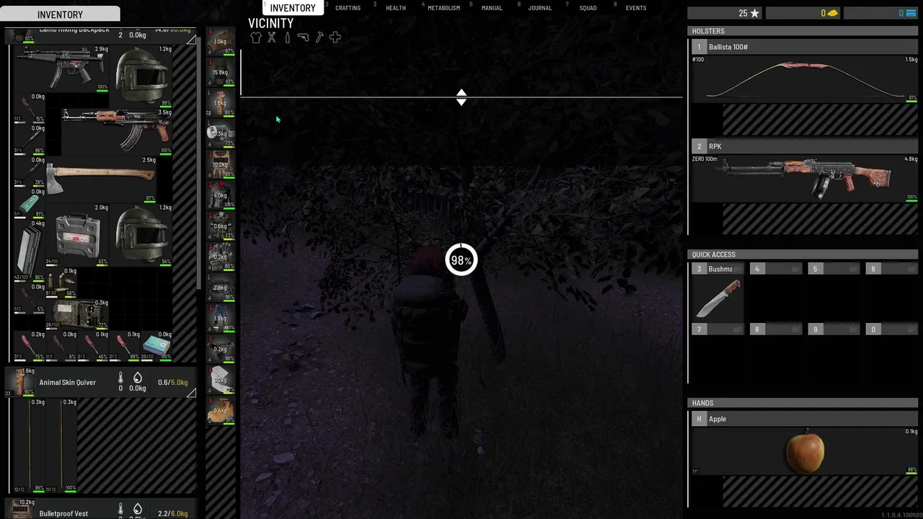Open the Metabolism tab
The height and width of the screenshot is (519, 923).
coord(443,8)
